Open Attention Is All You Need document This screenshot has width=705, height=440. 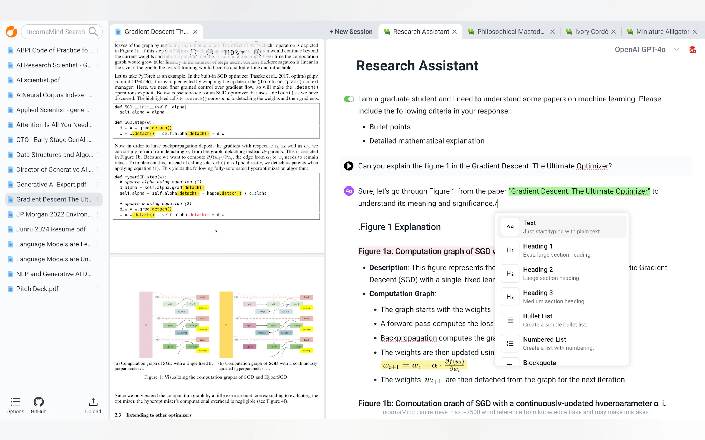[x=54, y=125]
